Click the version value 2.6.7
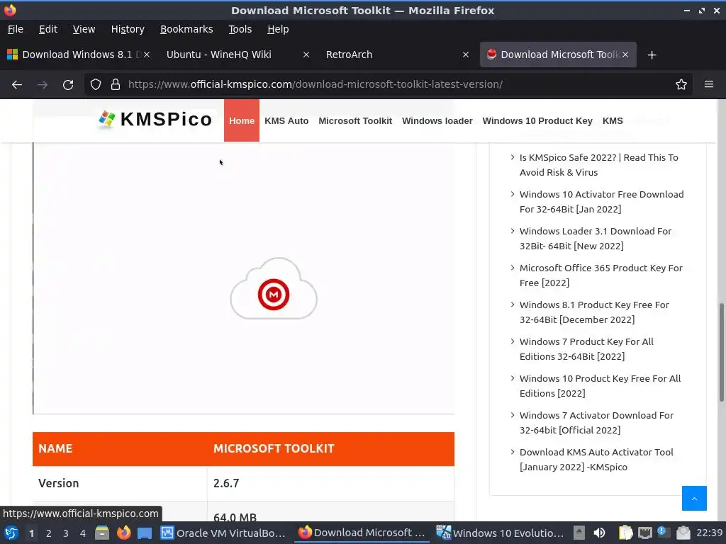This screenshot has height=544, width=726. (x=226, y=483)
